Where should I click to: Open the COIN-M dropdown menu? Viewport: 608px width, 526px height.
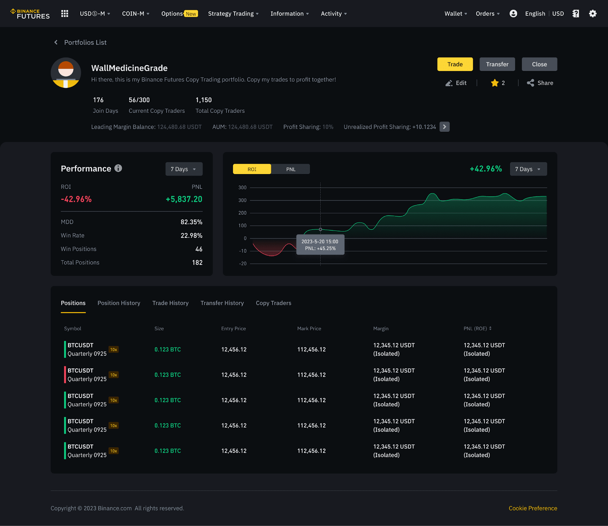pos(136,14)
